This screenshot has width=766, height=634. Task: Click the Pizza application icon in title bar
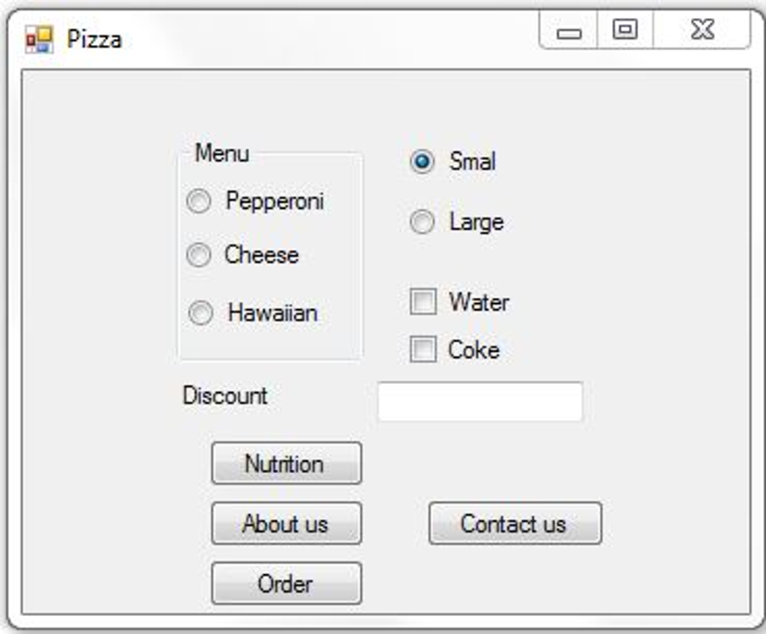point(39,40)
